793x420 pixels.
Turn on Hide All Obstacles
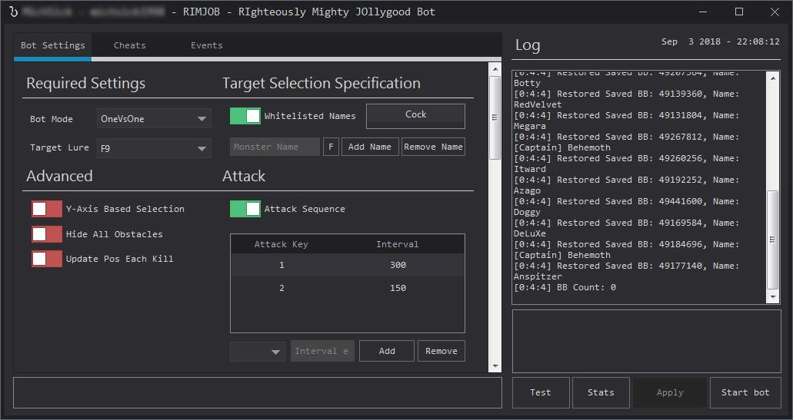pos(47,234)
